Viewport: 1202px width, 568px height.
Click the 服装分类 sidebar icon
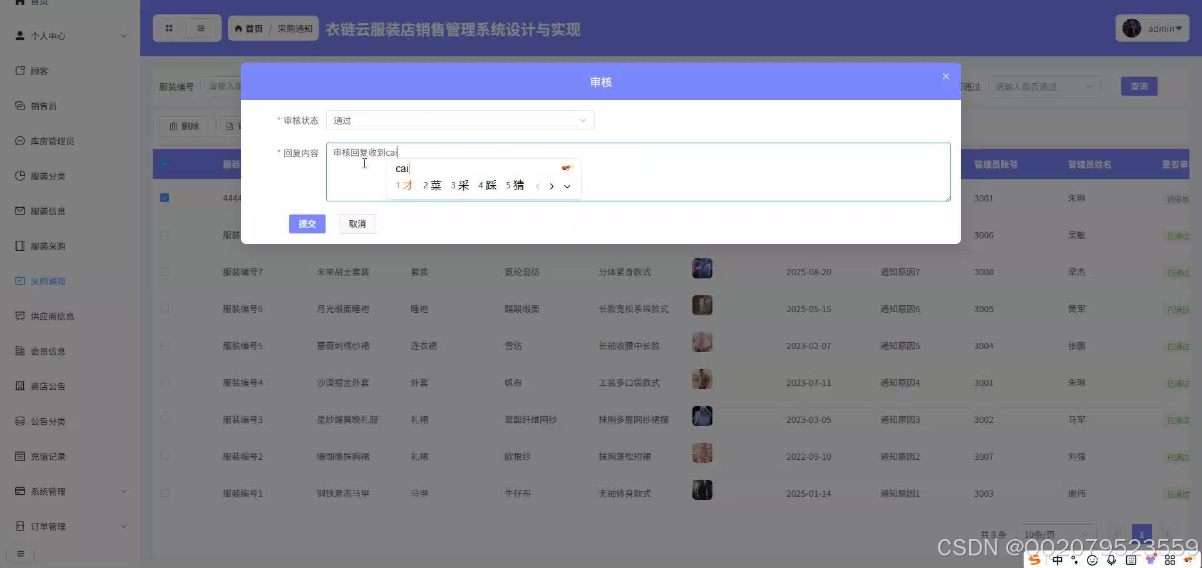click(20, 176)
